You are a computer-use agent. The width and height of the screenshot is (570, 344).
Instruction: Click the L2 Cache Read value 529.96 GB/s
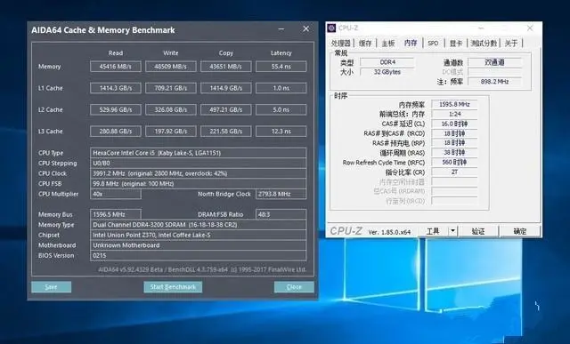pos(116,109)
